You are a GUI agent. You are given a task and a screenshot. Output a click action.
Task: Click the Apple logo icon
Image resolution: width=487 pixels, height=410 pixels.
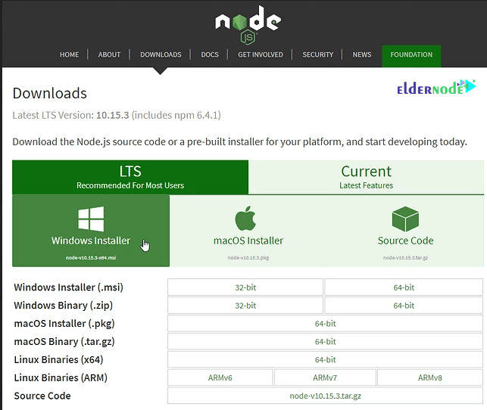[245, 218]
